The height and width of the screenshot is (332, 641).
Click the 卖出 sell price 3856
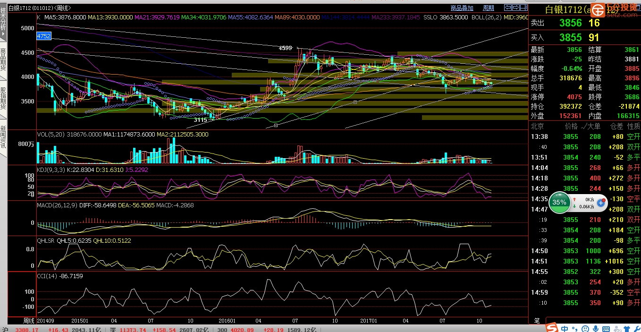pyautogui.click(x=571, y=23)
